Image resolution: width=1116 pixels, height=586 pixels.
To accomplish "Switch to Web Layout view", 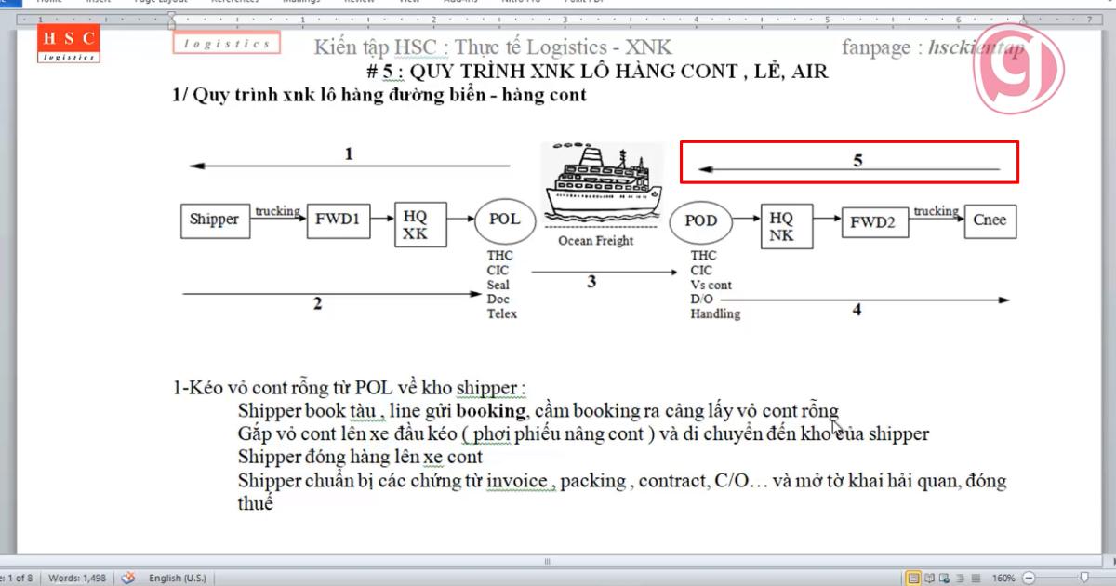I will click(x=944, y=578).
